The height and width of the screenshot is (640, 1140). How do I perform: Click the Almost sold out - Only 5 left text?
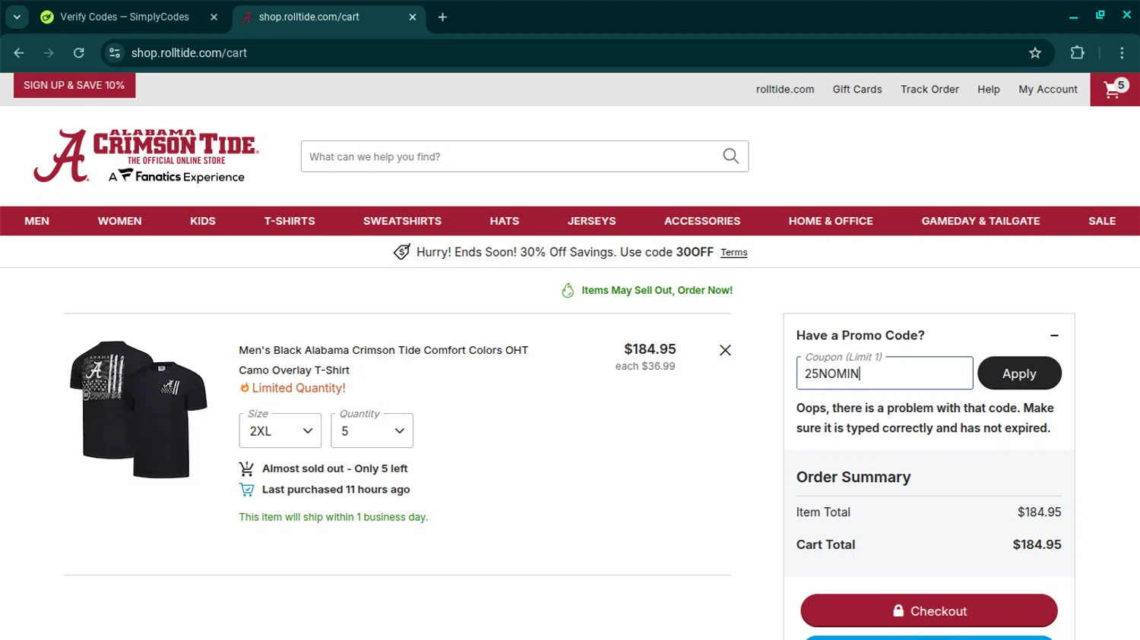click(x=335, y=468)
